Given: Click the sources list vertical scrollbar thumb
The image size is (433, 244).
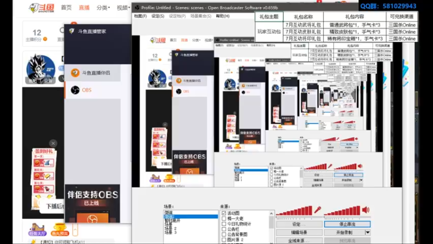Looking at the screenshot, I should pos(272,222).
